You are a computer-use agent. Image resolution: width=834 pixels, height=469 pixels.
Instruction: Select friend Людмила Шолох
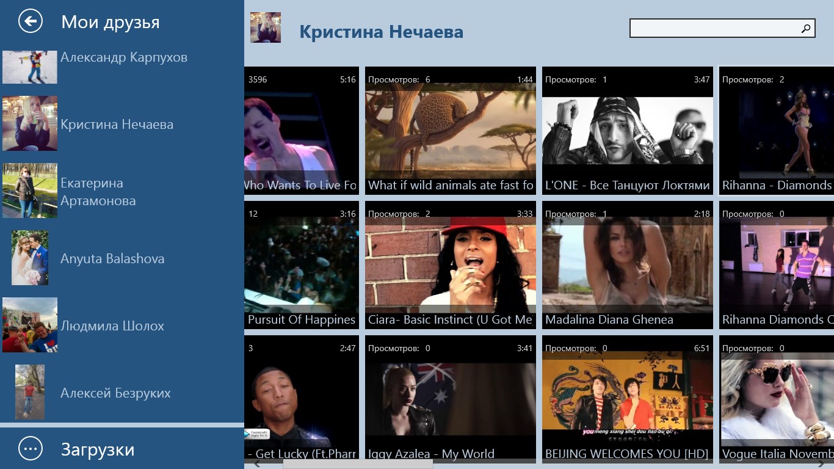pyautogui.click(x=122, y=325)
